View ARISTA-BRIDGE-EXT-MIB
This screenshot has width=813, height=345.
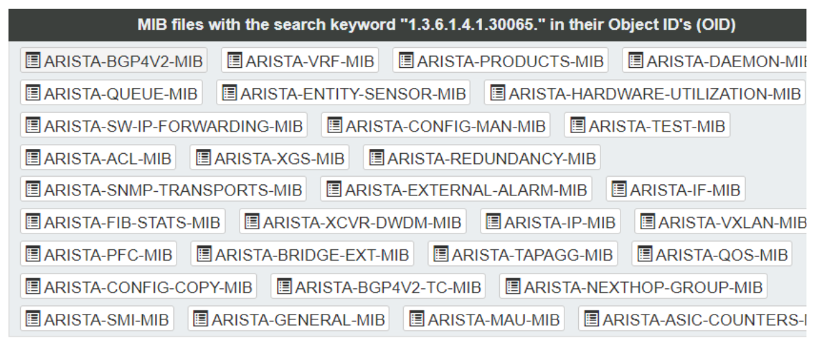pos(303,254)
